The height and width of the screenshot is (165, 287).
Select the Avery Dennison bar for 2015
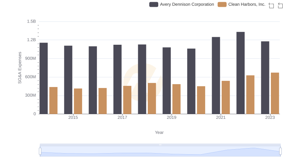[x=68, y=80]
